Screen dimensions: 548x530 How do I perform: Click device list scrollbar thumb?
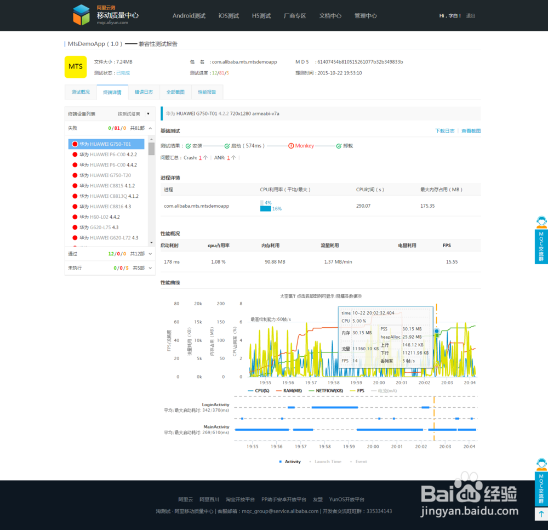point(151,149)
